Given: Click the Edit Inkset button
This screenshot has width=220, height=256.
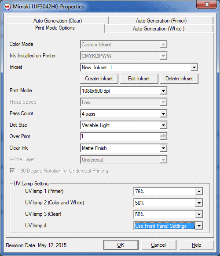Looking at the screenshot, I should pyautogui.click(x=139, y=79).
